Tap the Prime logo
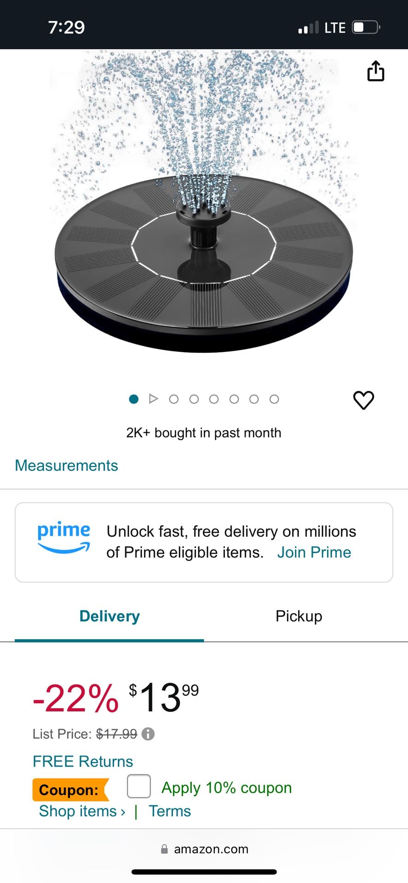 [x=63, y=538]
